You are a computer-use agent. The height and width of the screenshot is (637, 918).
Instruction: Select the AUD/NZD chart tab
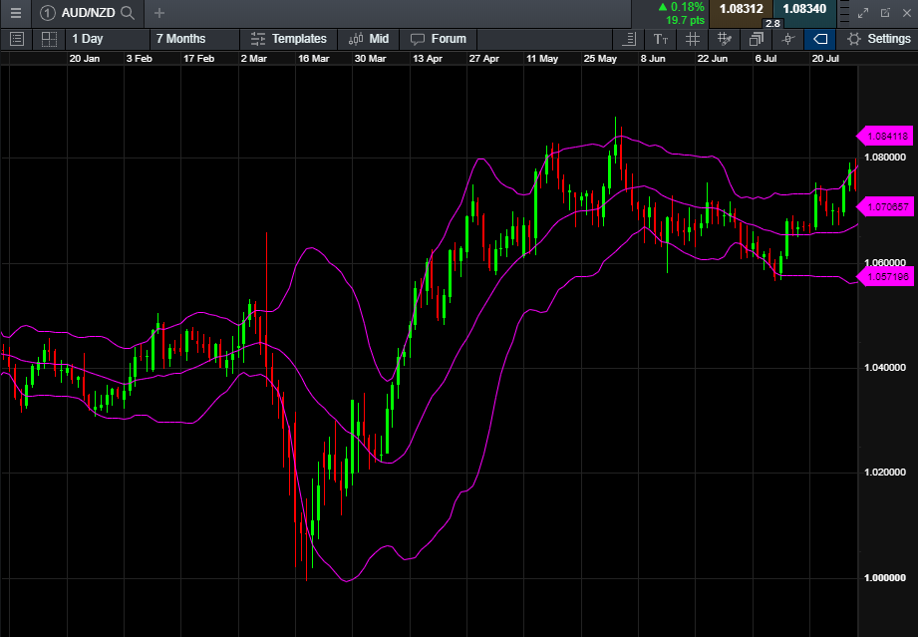tap(88, 13)
